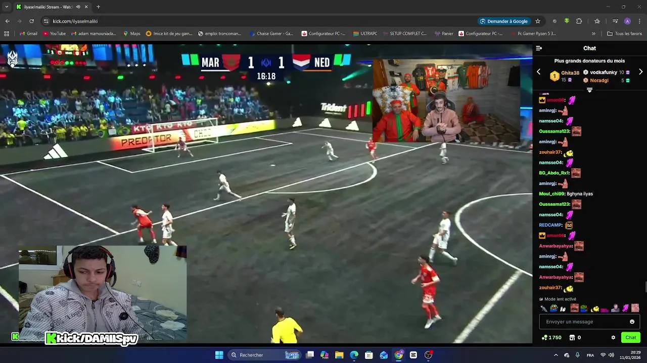This screenshot has height=363, width=647.
Task: Open the Chrome three-dot menu
Action: click(x=640, y=21)
